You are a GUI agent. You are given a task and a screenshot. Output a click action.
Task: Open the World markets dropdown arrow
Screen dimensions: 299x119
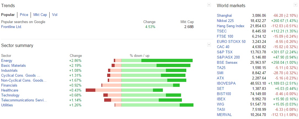(x=295, y=5)
